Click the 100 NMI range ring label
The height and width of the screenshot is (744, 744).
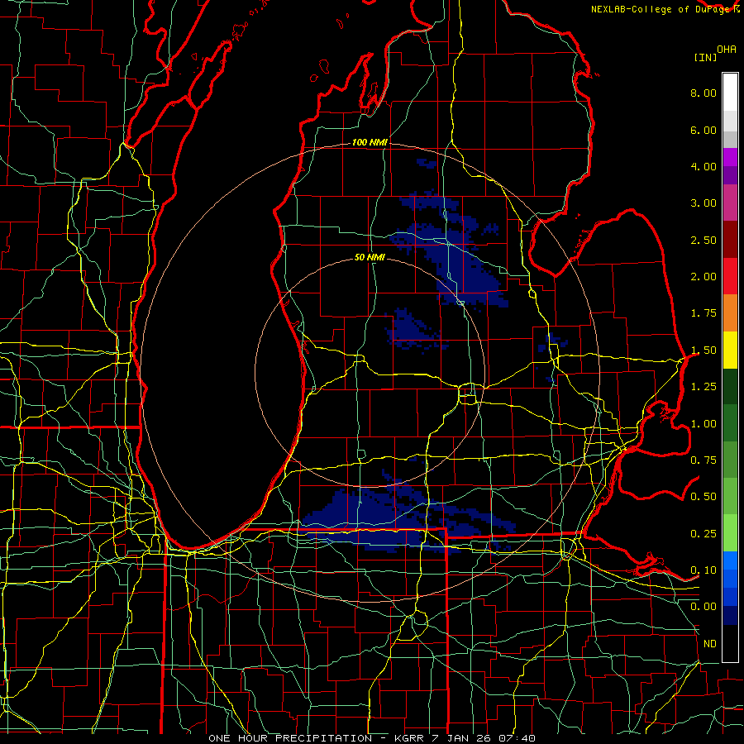(370, 142)
